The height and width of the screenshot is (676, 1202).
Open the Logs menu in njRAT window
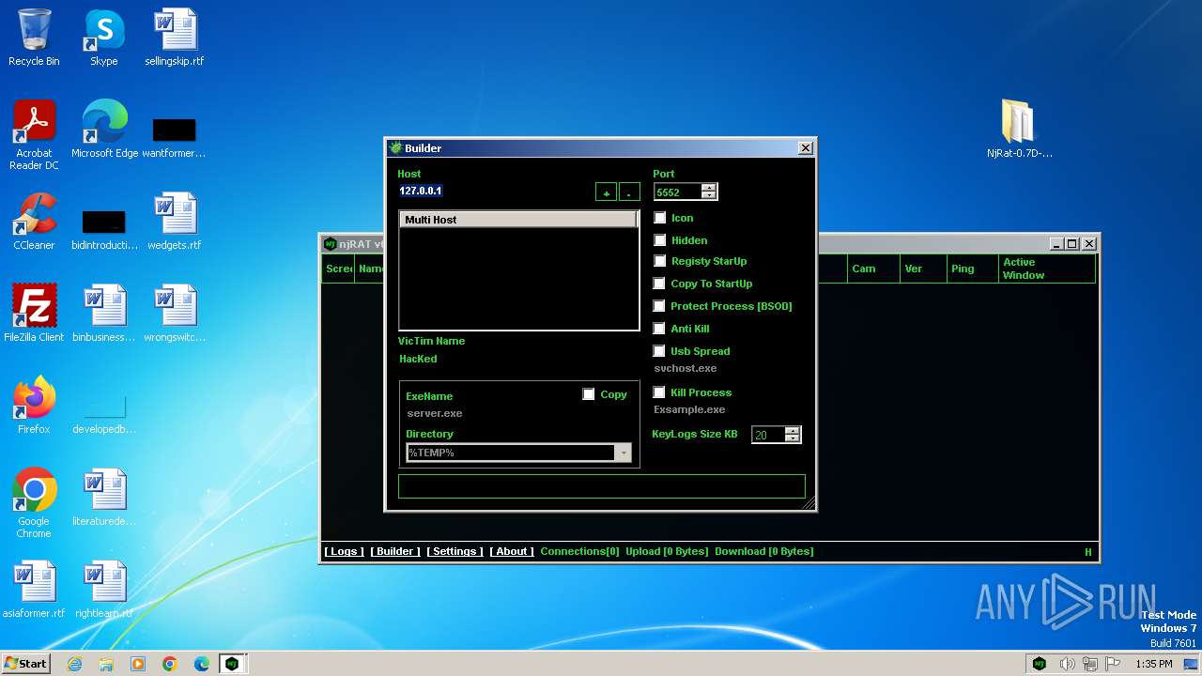pyautogui.click(x=344, y=551)
